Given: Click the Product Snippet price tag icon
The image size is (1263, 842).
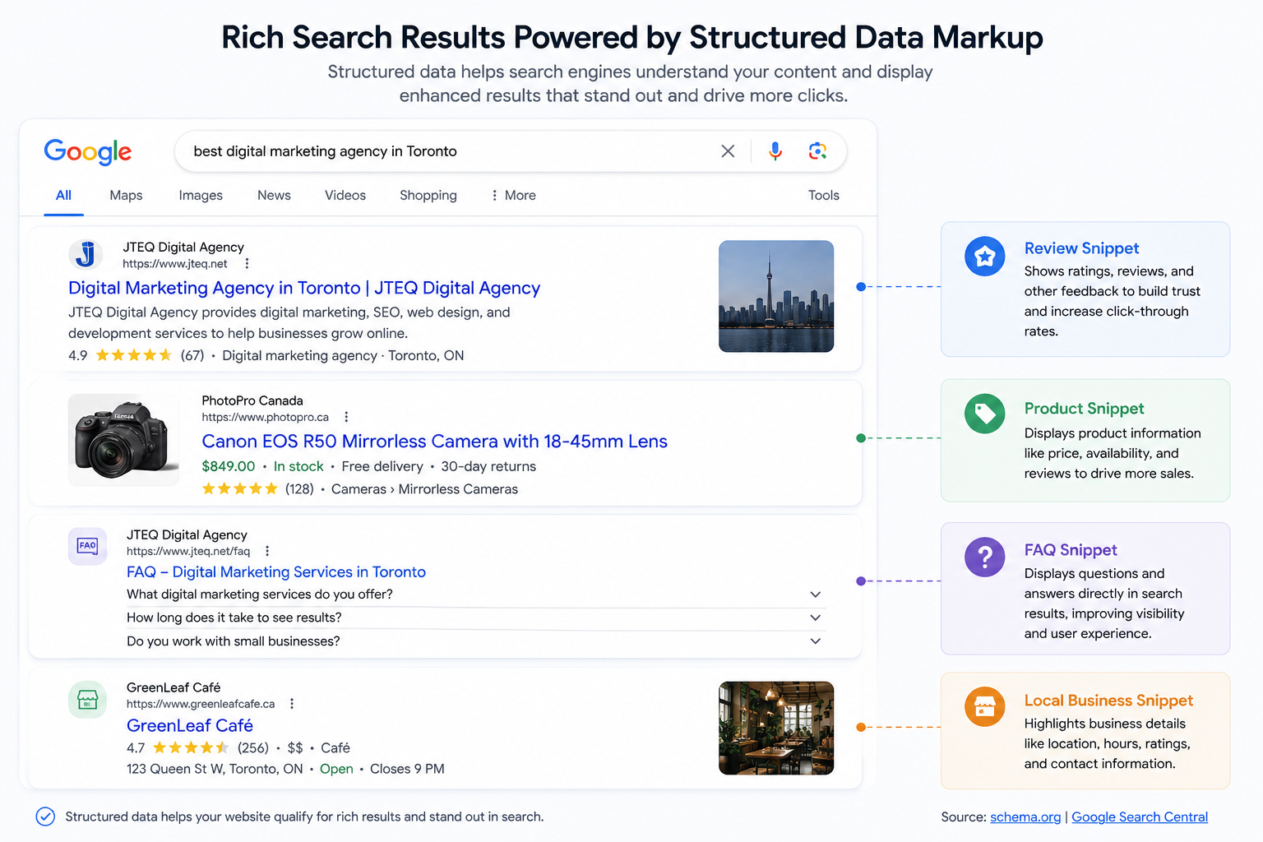Looking at the screenshot, I should (x=985, y=414).
